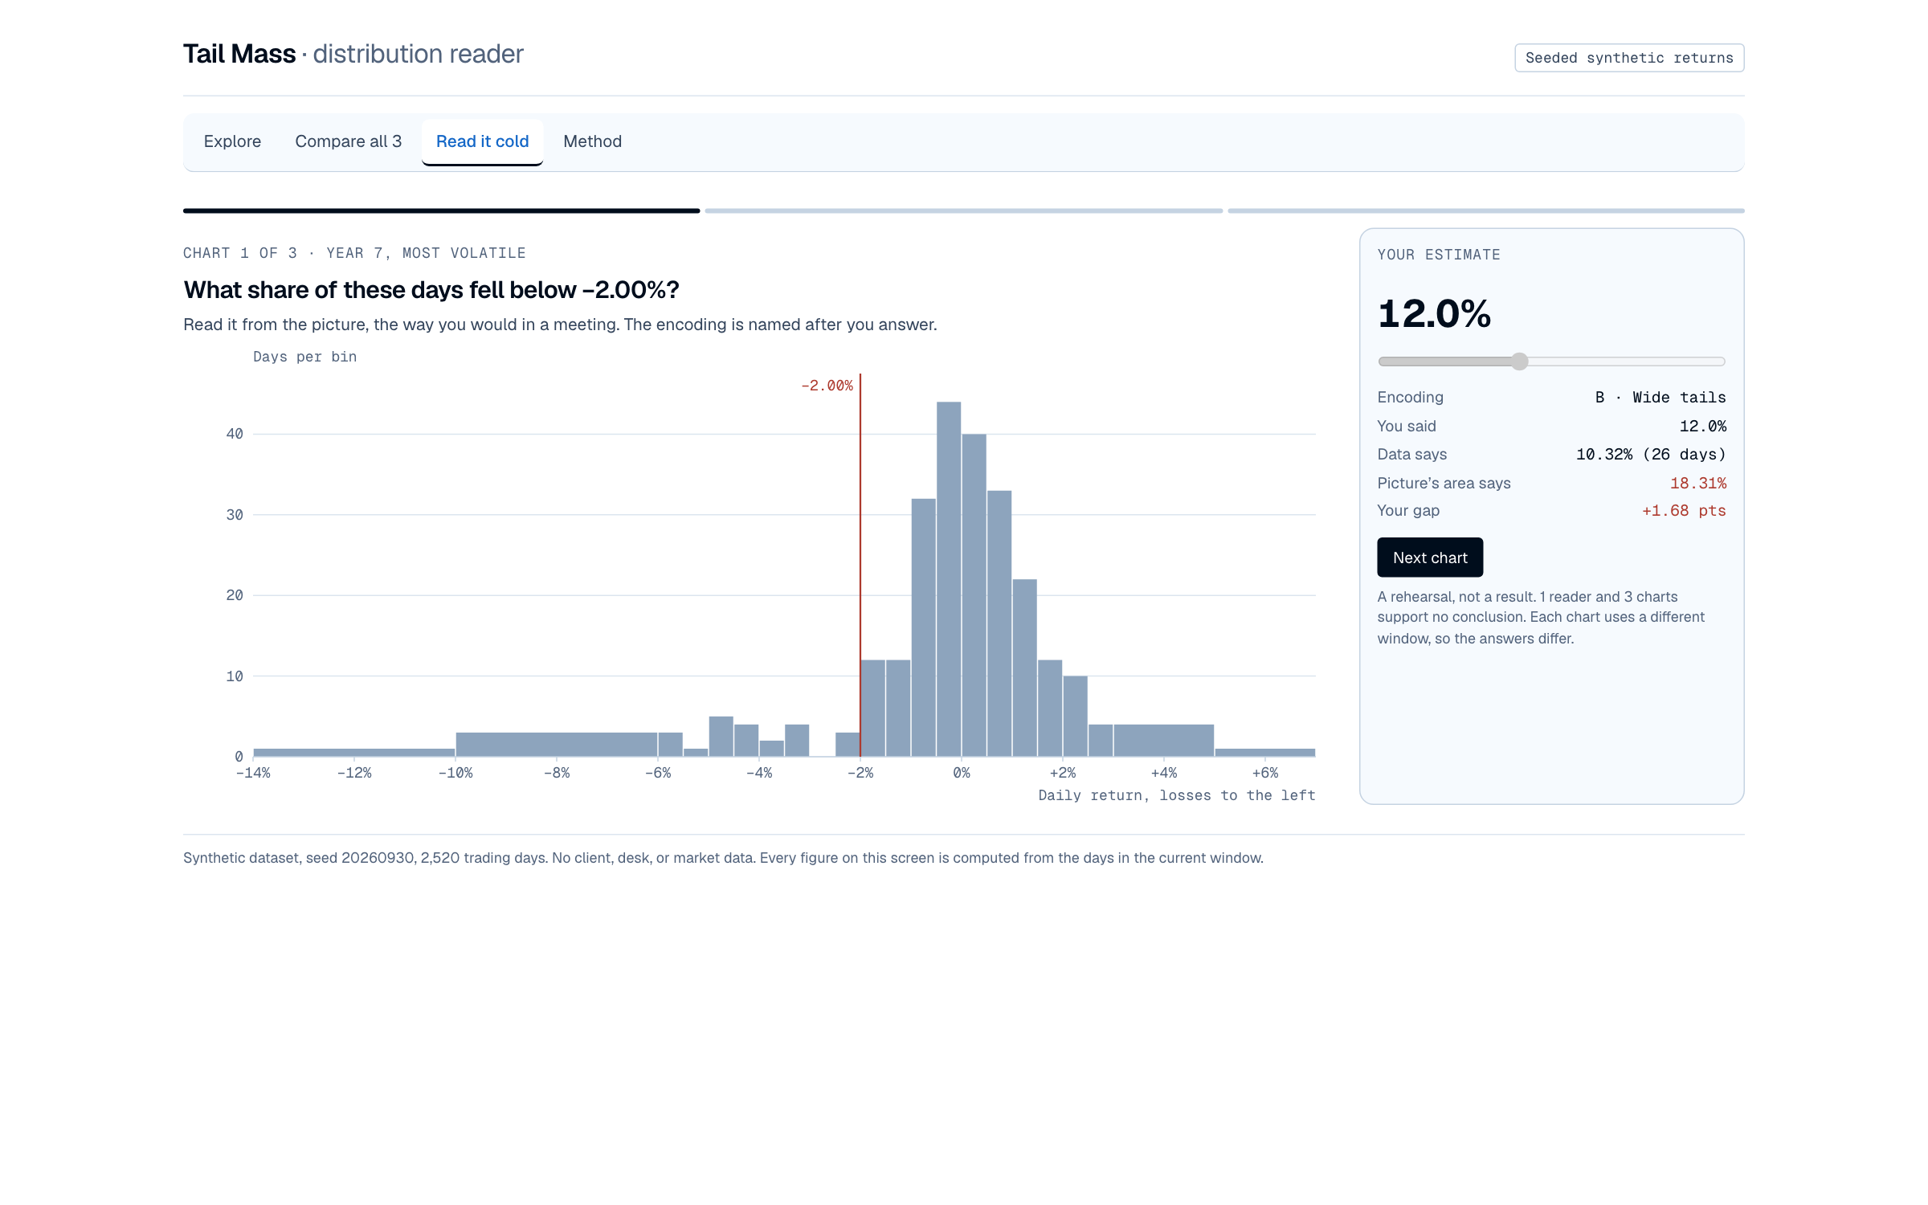Open the Explore tab
The height and width of the screenshot is (1205, 1928).
click(232, 141)
